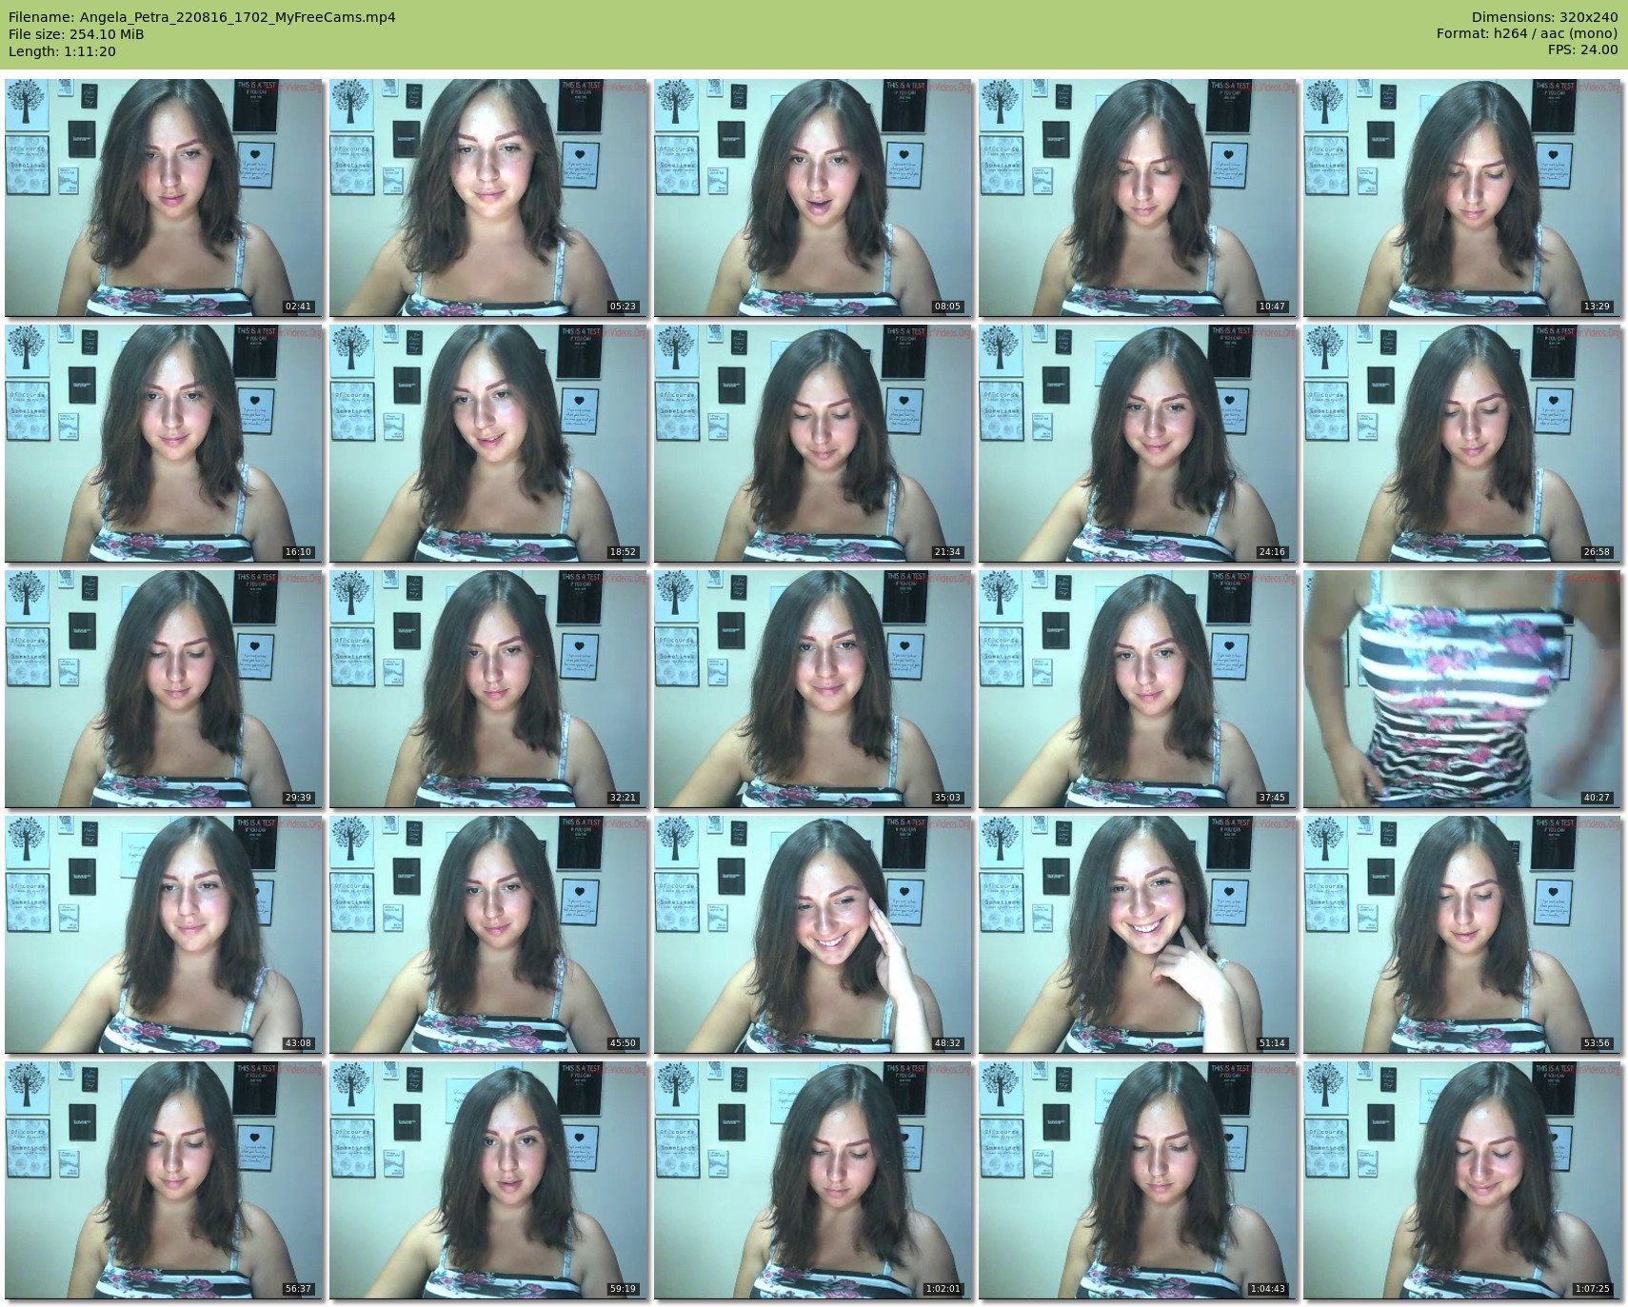Image resolution: width=1628 pixels, height=1307 pixels.
Task: Select the 18:52 video frame
Action: (x=488, y=443)
